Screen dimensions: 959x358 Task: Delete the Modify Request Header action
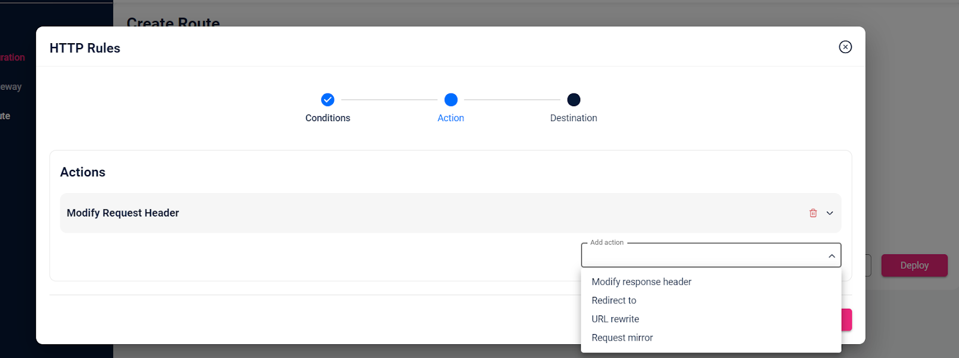(813, 213)
